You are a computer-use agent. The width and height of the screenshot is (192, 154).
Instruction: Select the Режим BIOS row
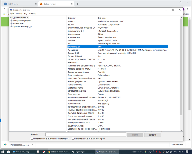[x=118, y=62]
